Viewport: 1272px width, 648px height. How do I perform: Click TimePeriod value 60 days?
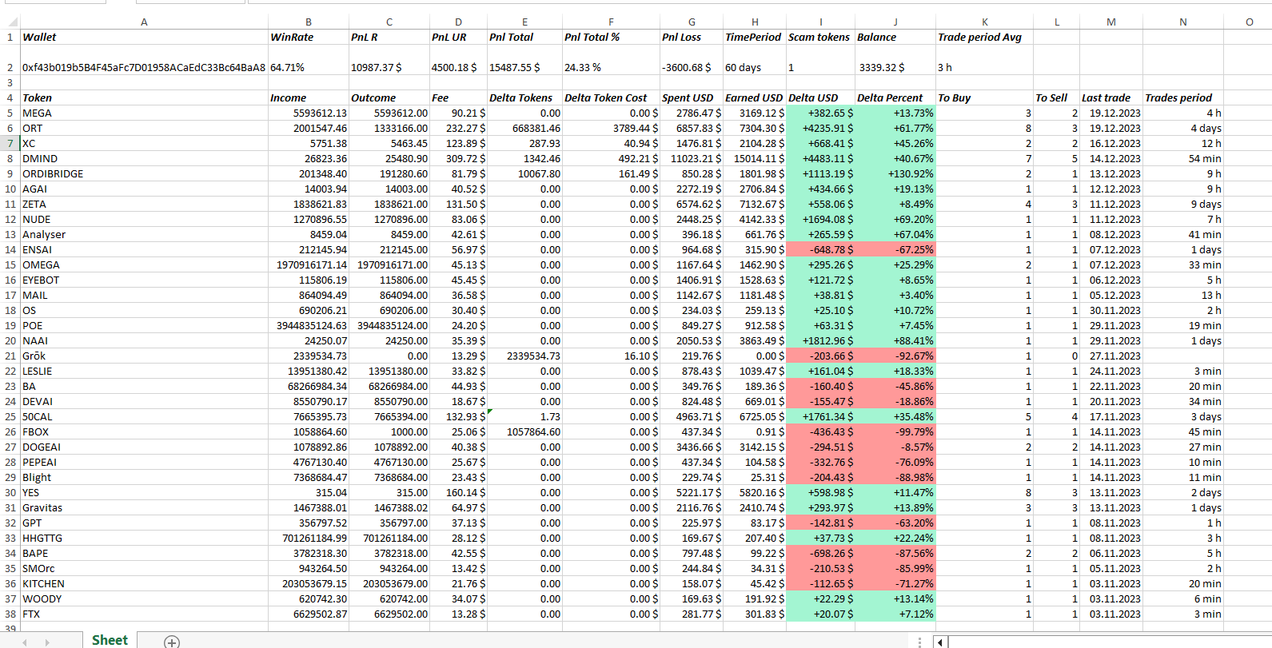pos(755,60)
